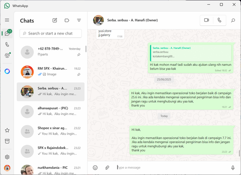The image size is (241, 175).
Task: Start a voice call with Serba.serbuu
Action: click(219, 20)
